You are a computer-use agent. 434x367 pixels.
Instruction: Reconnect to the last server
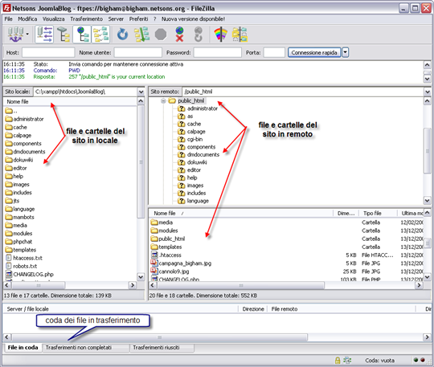click(x=199, y=35)
